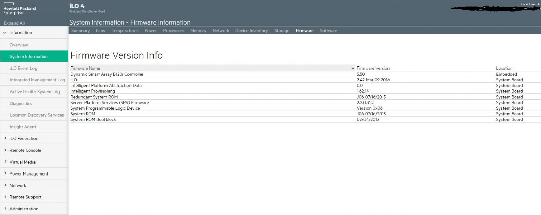Click the Version 0x06 value
The image size is (541, 215).
pos(370,108)
